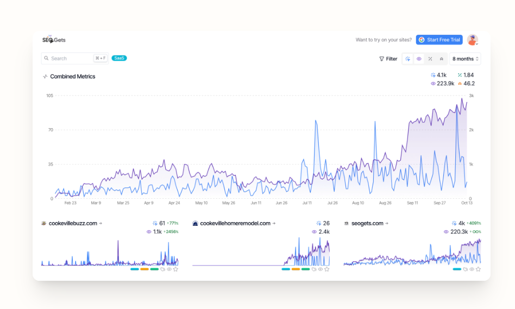515x309 pixels.
Task: Click the 46.2 average position icon
Action: tap(460, 84)
